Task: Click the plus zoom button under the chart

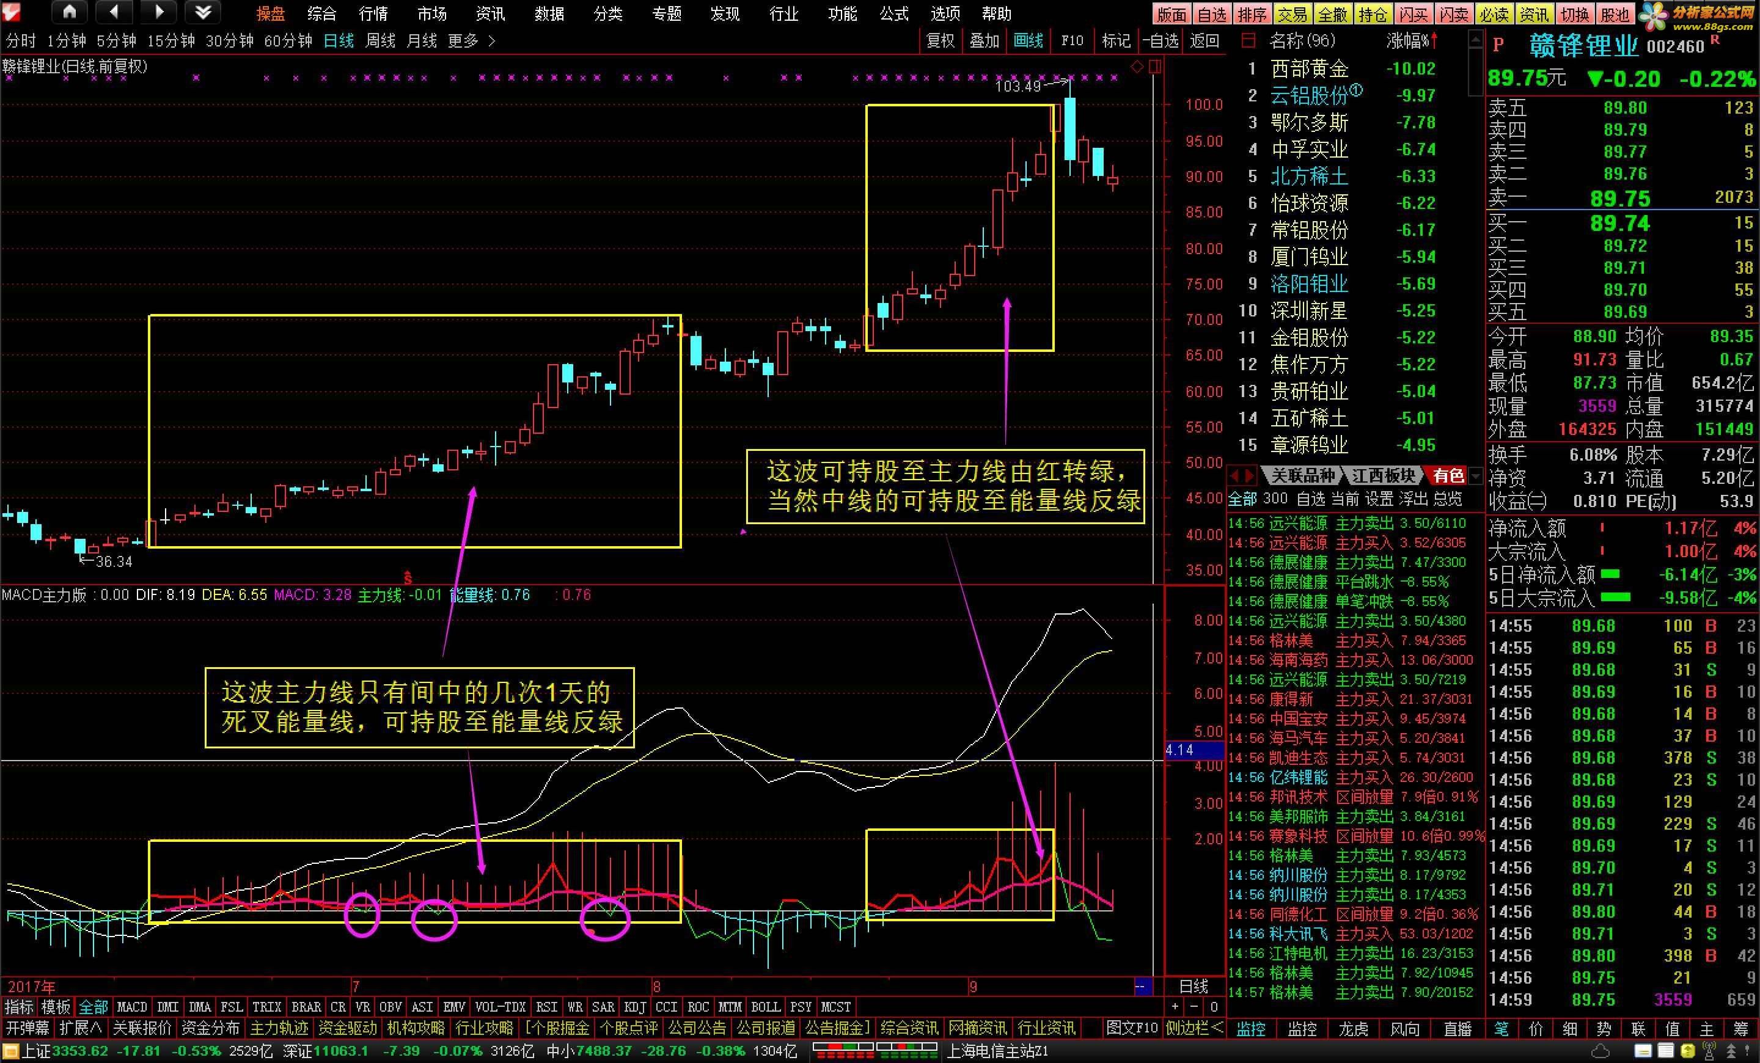Action: coord(1175,1007)
